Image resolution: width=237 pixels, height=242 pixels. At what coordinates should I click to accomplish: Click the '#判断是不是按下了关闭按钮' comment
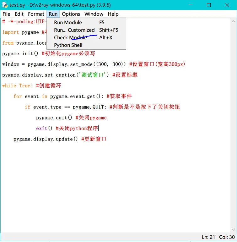[x=145, y=107]
